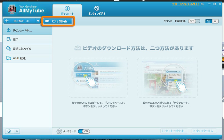
Task: Expand the URLをペースト dropdown arrow
Action: 38,21
